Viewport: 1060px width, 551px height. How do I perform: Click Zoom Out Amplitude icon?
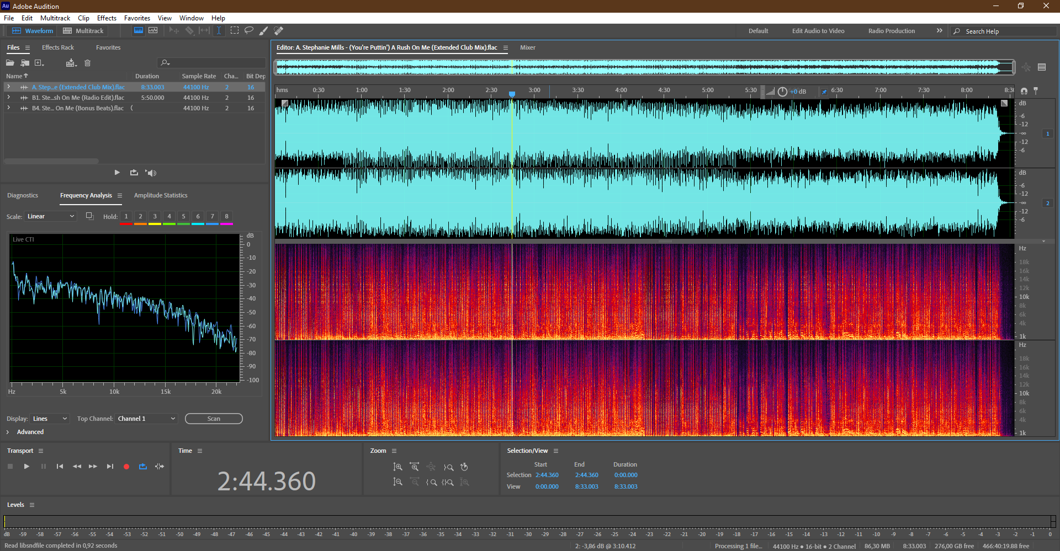pos(397,482)
